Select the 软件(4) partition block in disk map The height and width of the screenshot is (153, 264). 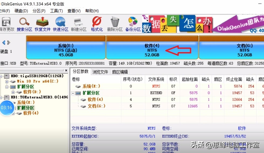click(152, 47)
